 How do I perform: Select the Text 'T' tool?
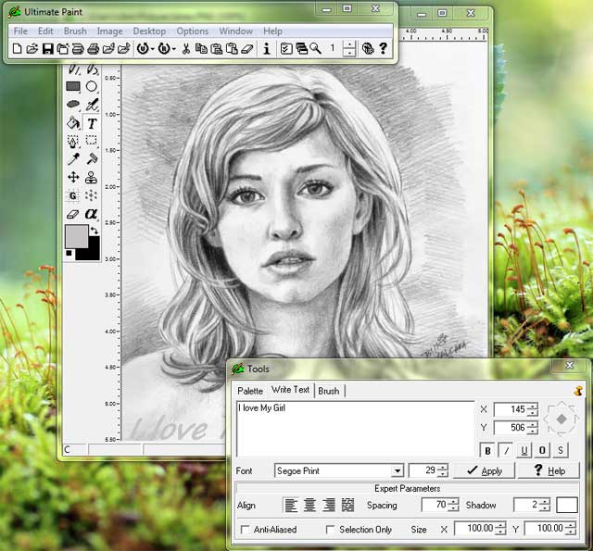click(92, 123)
